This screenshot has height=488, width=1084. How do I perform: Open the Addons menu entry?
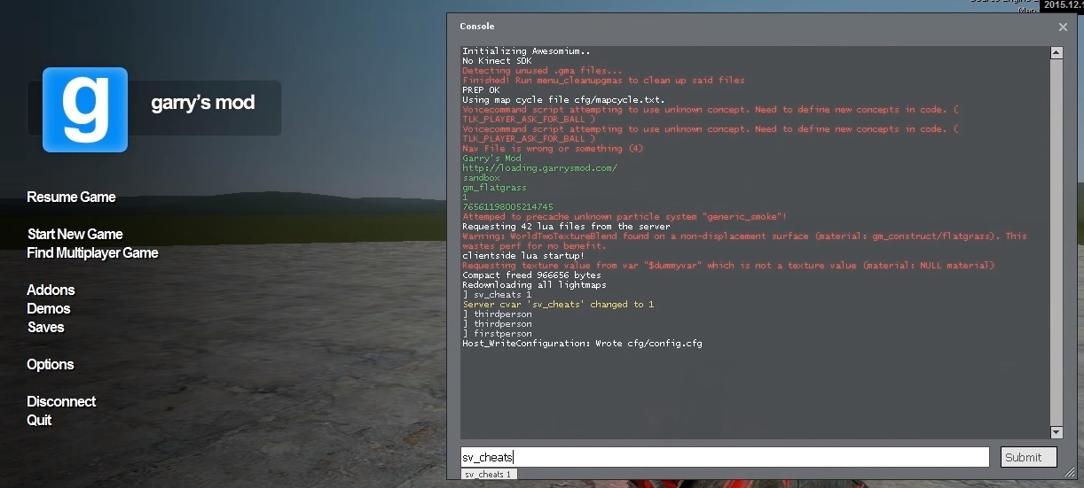point(51,290)
